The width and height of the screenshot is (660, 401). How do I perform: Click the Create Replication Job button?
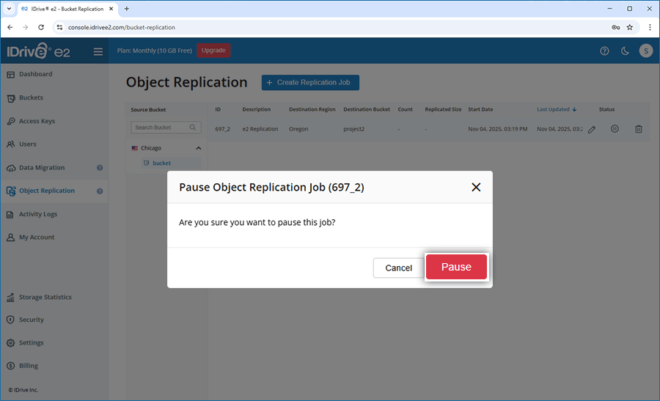310,83
